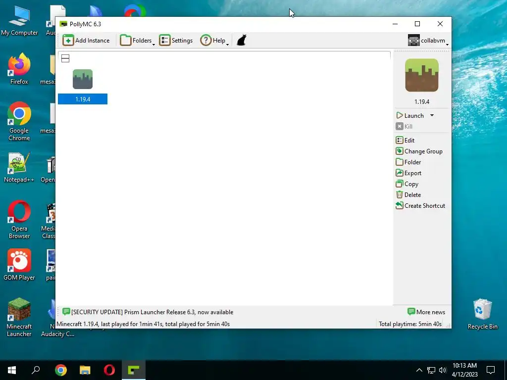Open Opera Browser desktop shortcut
This screenshot has width=507, height=380.
19,220
